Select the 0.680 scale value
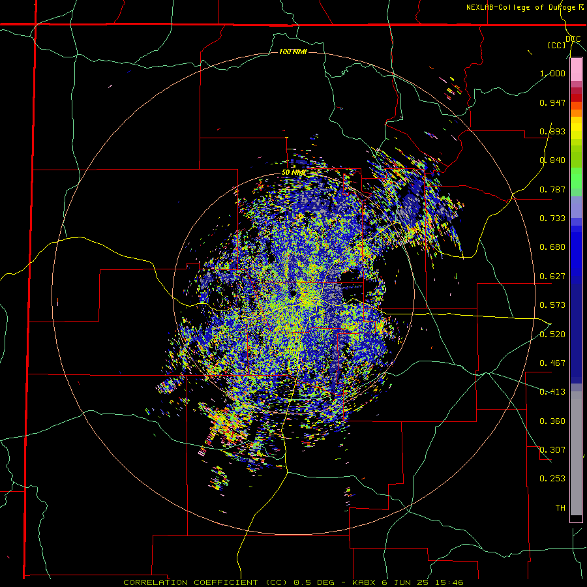Screen dimensions: 587x587 (552, 247)
